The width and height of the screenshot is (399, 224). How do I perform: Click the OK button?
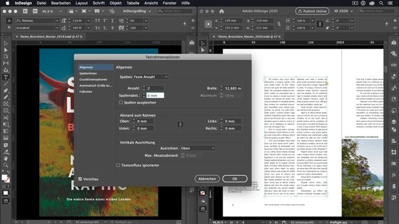tap(234, 179)
